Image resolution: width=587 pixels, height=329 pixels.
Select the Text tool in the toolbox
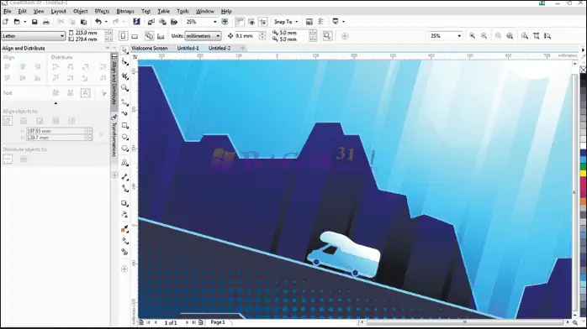click(124, 163)
